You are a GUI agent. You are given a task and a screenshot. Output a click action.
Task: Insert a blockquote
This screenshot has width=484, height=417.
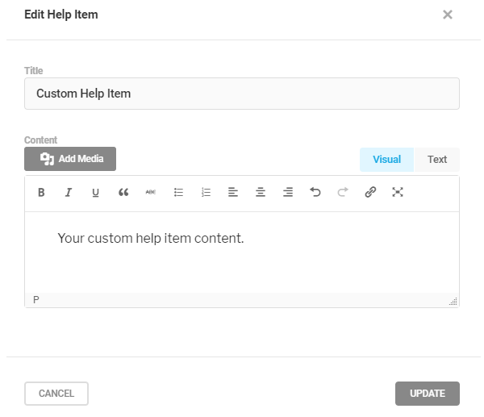[x=123, y=192]
